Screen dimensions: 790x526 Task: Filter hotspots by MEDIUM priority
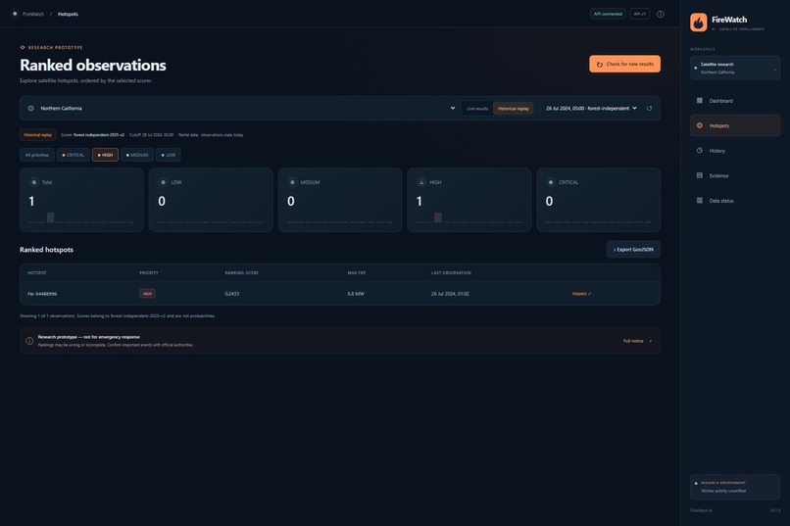click(137, 155)
